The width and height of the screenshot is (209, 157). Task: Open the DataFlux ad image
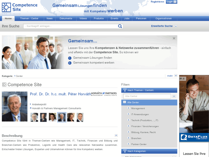[194, 104]
